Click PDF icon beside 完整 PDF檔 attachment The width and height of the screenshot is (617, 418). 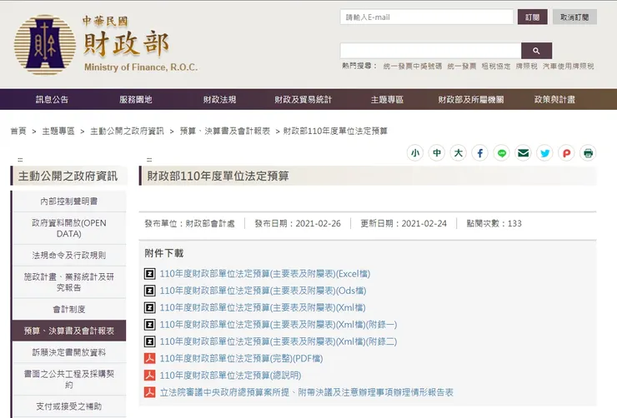pyautogui.click(x=149, y=358)
